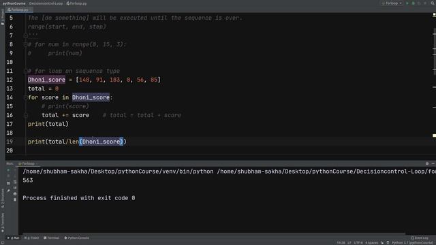Change line separator LF in status bar
Viewport: 436px width, 245px height.
(349, 243)
